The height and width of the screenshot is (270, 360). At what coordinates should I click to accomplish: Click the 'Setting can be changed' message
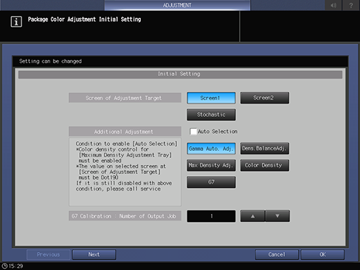click(50, 61)
